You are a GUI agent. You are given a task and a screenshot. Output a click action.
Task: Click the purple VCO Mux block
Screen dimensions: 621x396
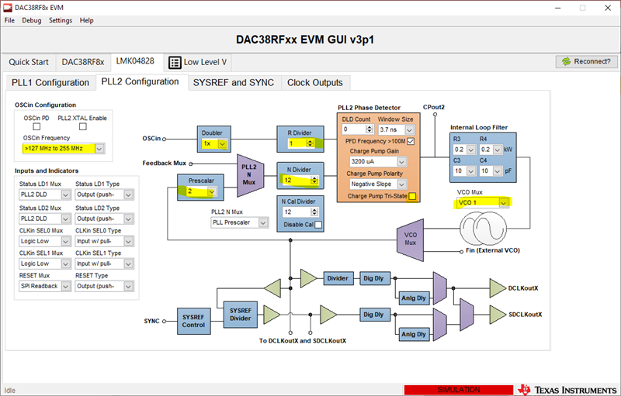click(x=411, y=240)
